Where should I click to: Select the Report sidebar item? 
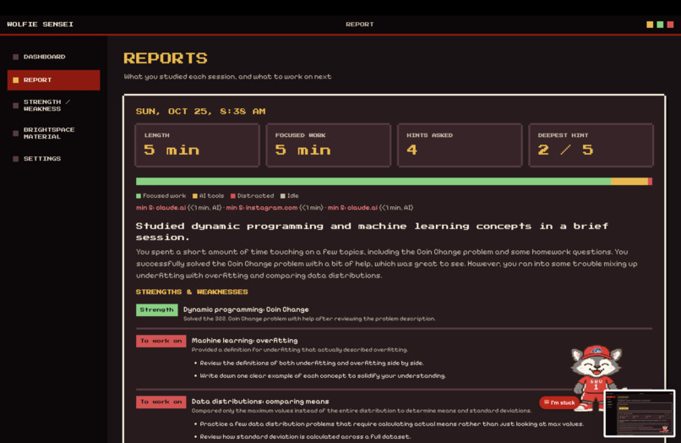(x=53, y=80)
